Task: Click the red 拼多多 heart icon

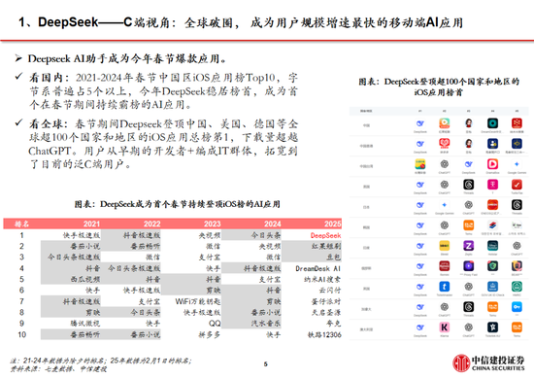Action: tap(445, 144)
